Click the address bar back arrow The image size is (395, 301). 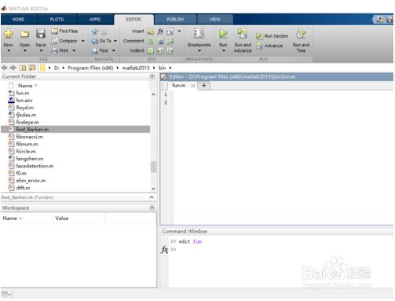tap(5, 68)
